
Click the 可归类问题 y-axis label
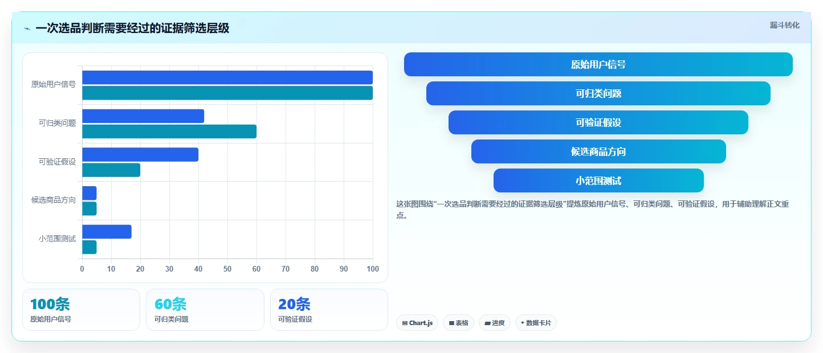point(58,123)
